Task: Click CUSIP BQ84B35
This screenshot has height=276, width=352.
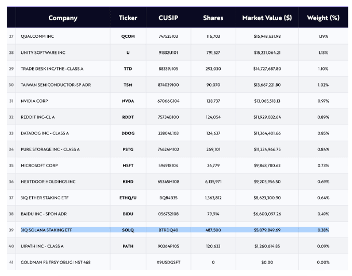Action: pos(168,198)
